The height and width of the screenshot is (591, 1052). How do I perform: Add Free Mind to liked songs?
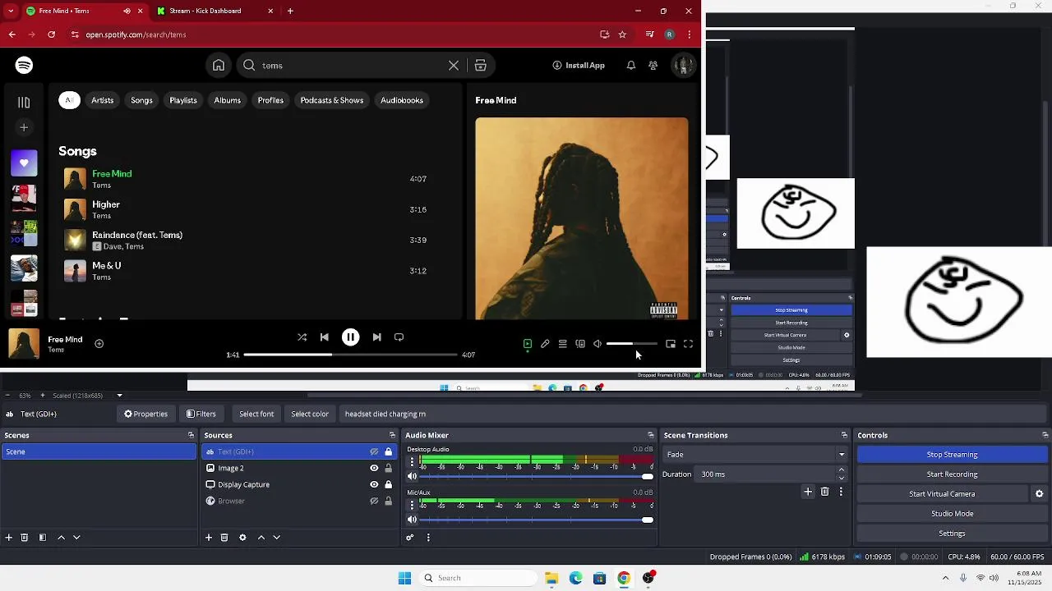tap(99, 344)
